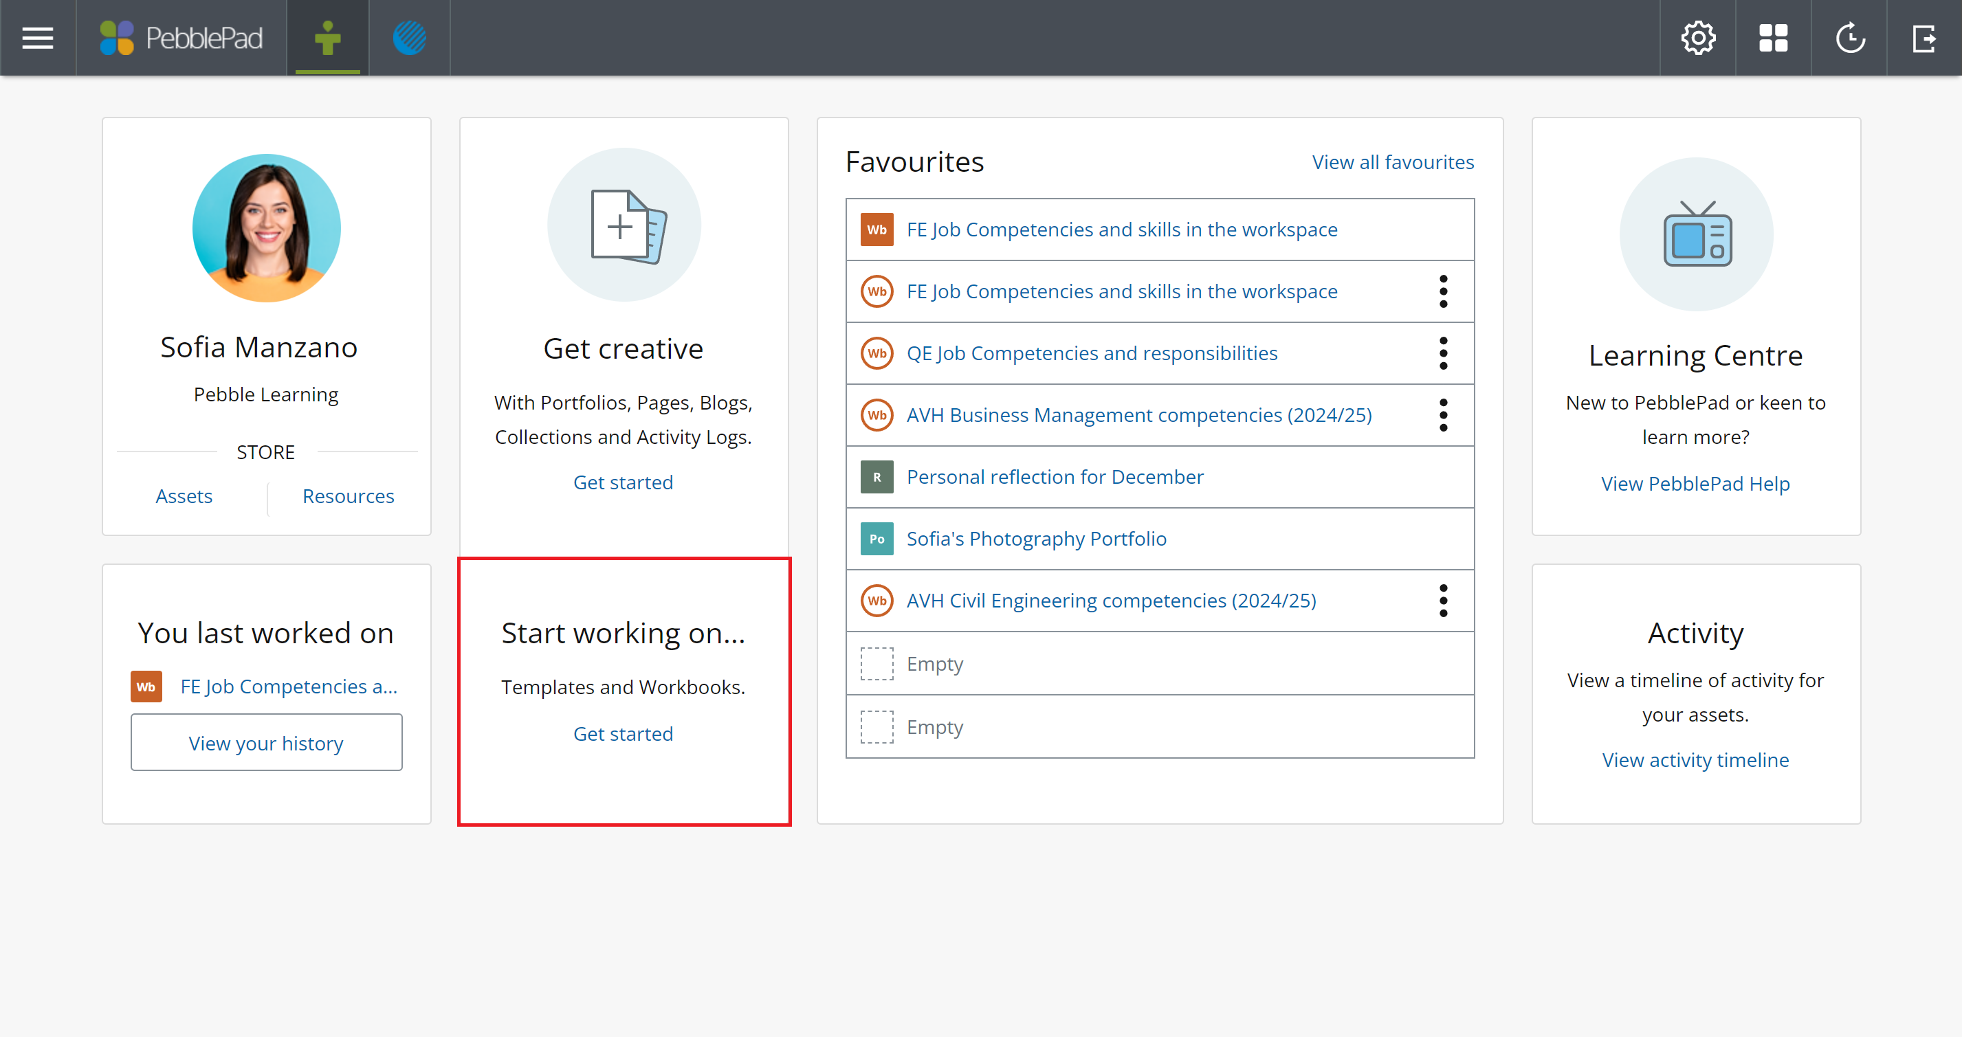Open View activity timeline link

coord(1695,760)
